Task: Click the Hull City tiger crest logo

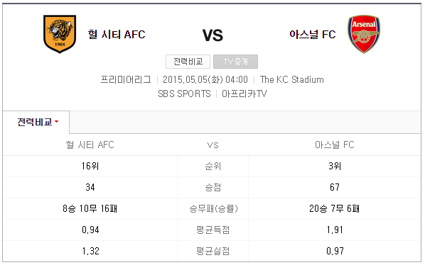Action: click(60, 34)
